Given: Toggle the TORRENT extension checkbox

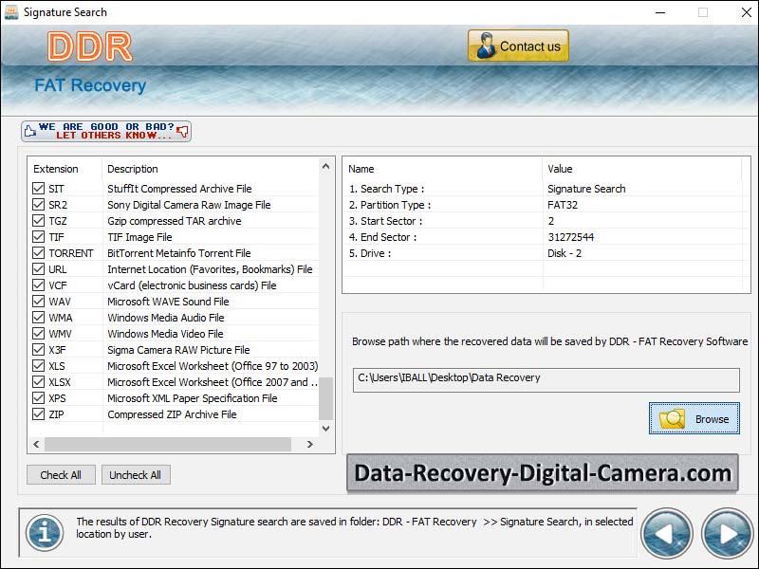Looking at the screenshot, I should pos(39,253).
